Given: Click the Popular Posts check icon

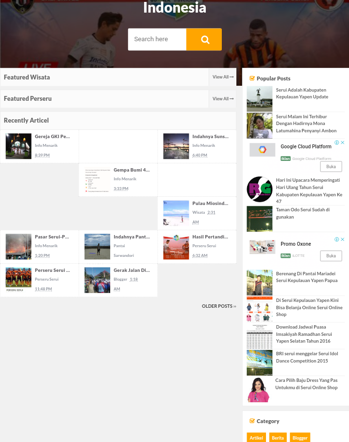Looking at the screenshot, I should 252,79.
